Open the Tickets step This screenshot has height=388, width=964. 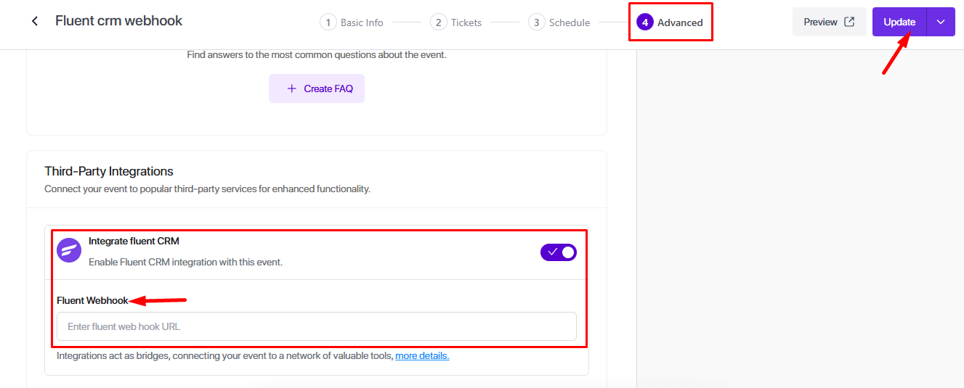coord(466,22)
